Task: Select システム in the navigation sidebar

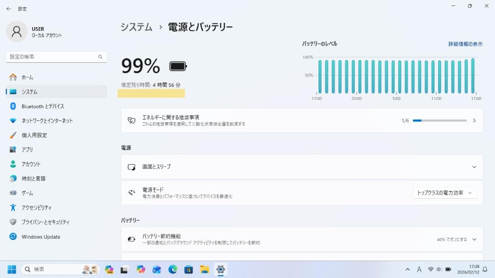Action: pos(26,92)
